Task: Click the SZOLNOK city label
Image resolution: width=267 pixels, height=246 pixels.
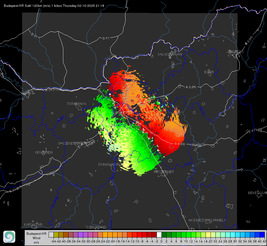Action: pos(198,145)
